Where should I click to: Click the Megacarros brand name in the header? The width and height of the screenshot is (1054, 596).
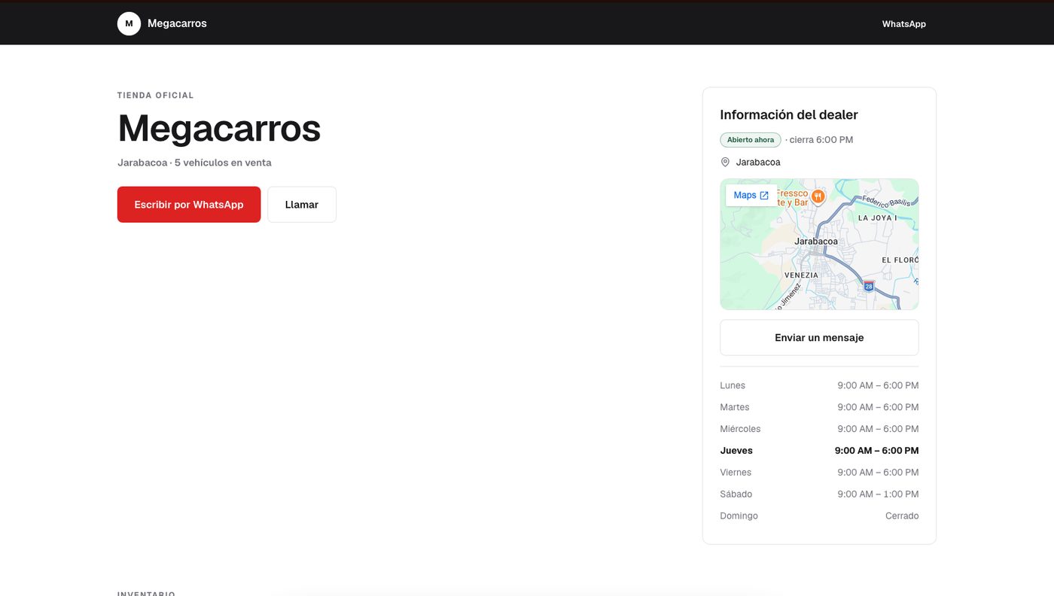pos(177,23)
